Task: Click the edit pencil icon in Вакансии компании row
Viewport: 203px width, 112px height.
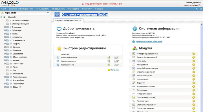Action: [117, 58]
